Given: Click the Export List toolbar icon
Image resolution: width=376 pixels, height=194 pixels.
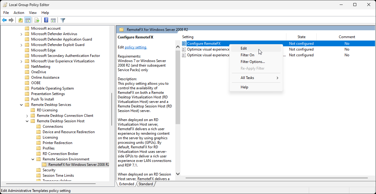Looking at the screenshot, I should tap(37, 20).
